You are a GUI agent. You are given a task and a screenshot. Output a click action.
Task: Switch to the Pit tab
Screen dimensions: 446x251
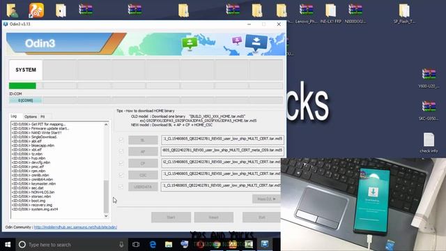tap(43, 116)
